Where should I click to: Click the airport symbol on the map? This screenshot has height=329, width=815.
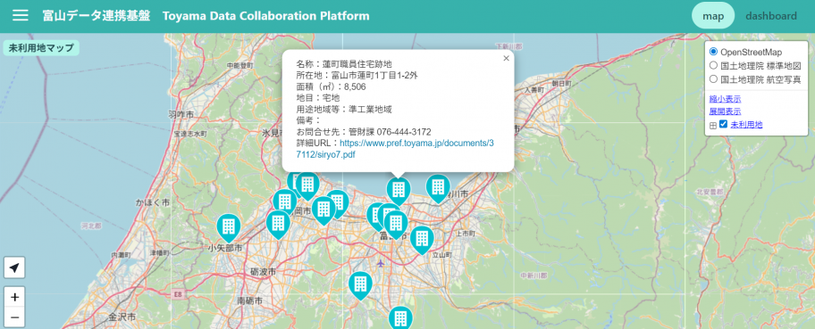click(x=382, y=264)
